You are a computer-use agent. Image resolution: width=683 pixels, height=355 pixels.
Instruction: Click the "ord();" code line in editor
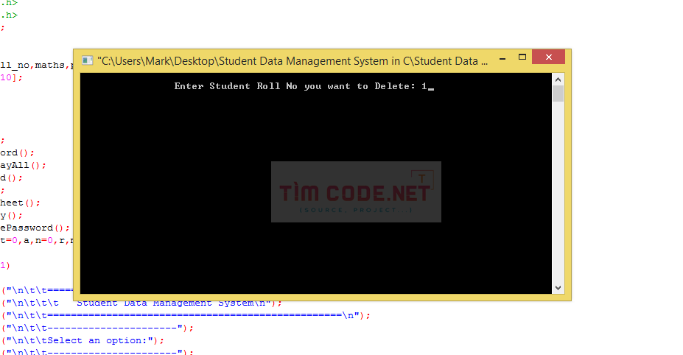pyautogui.click(x=17, y=153)
